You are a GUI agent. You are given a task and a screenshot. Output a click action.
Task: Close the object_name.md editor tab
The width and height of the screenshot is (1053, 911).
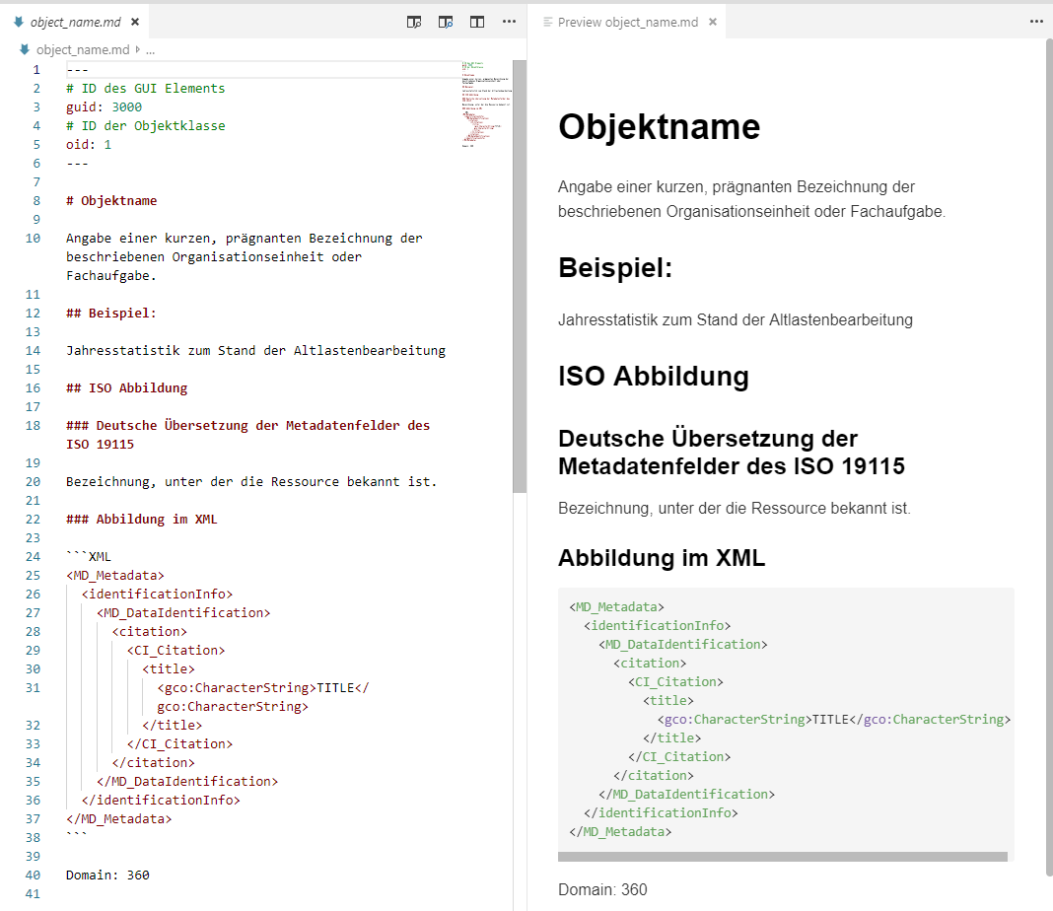(x=135, y=20)
